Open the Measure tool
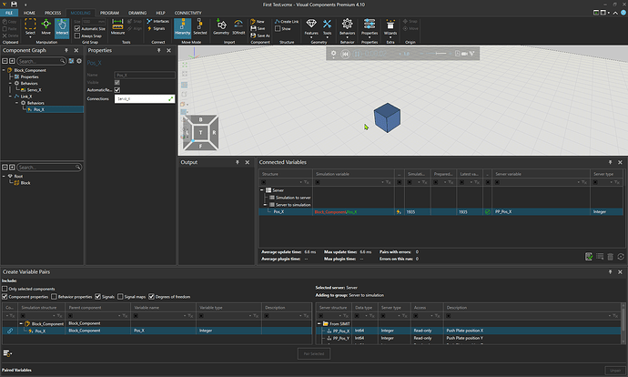628x377 pixels. [117, 27]
